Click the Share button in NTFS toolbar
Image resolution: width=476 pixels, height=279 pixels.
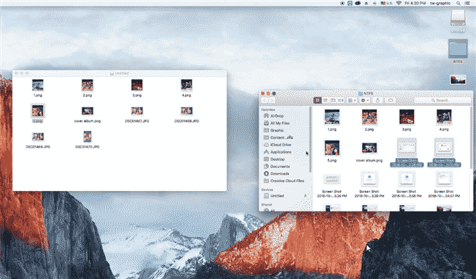(x=378, y=100)
